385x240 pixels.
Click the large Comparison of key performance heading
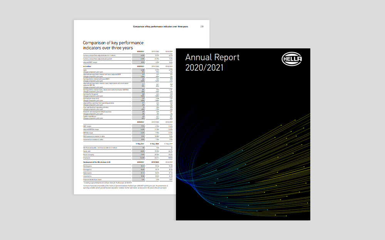tap(113, 45)
